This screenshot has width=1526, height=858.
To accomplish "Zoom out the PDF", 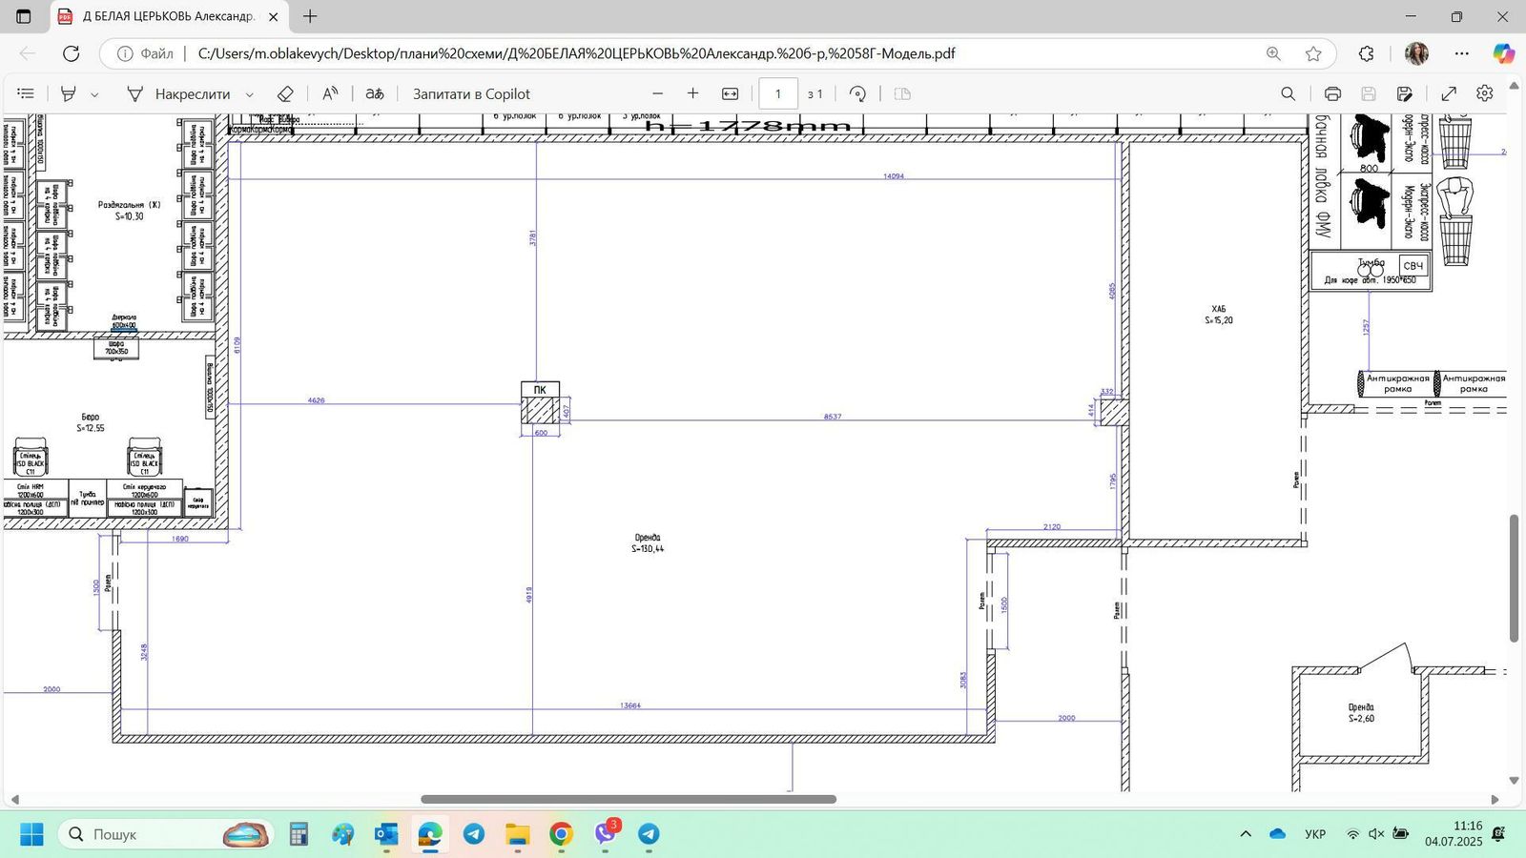I will (657, 93).
